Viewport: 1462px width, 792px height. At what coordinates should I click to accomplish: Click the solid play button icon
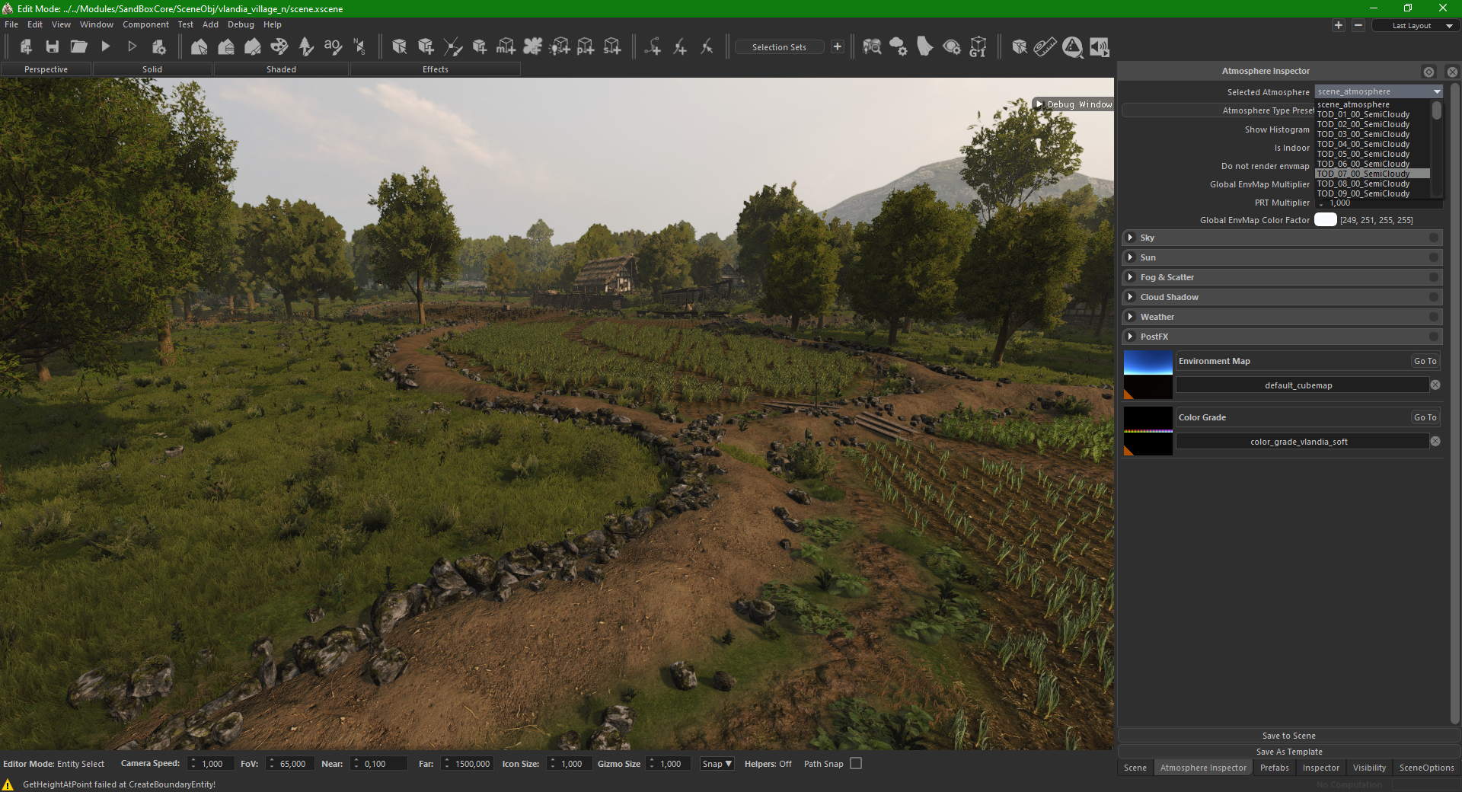(105, 47)
